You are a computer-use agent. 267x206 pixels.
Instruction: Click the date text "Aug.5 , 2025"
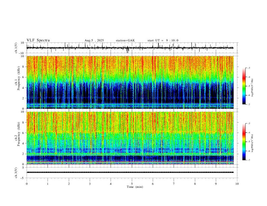point(94,40)
